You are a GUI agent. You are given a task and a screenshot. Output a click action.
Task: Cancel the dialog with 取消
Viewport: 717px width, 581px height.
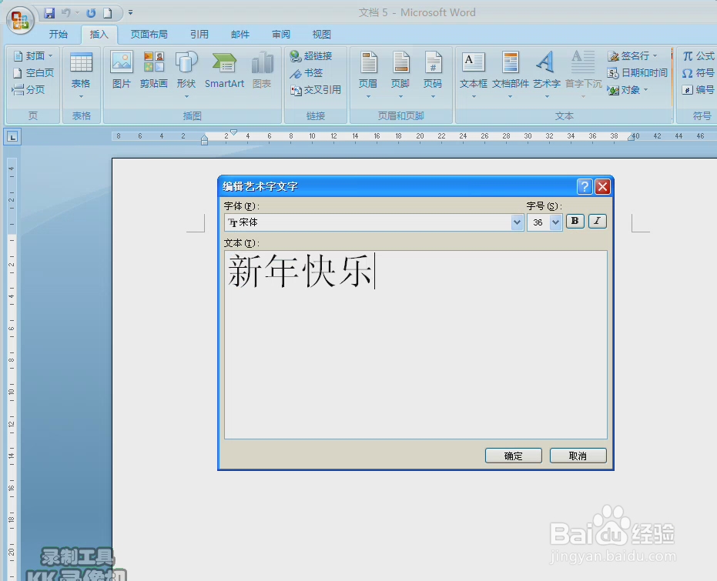point(578,455)
